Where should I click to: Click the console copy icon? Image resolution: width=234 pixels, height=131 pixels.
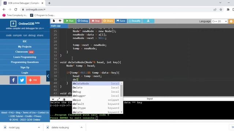[x=64, y=99]
